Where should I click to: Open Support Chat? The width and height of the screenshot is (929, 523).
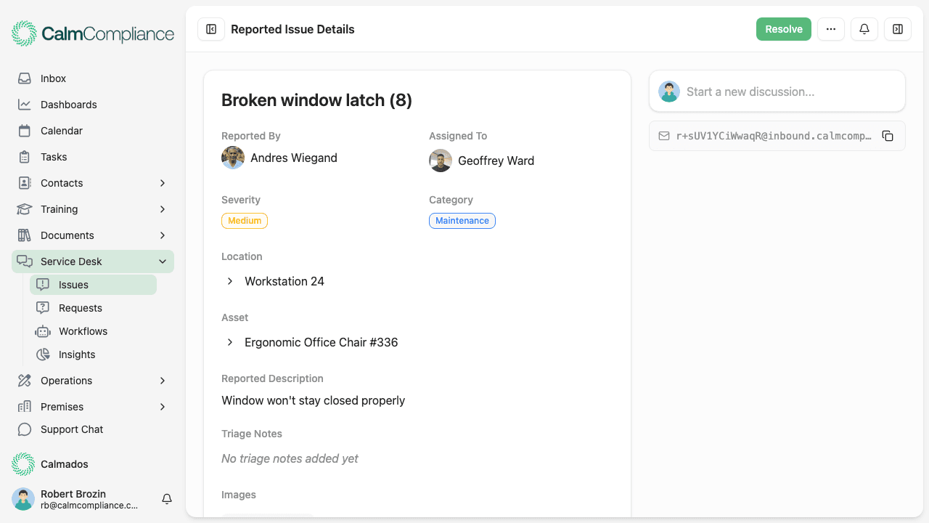70,429
